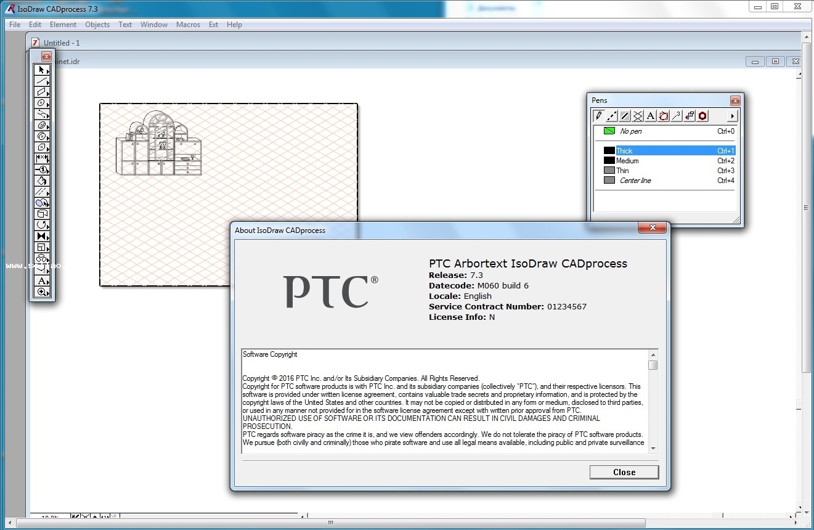814x530 pixels.
Task: Show the Halos tab with red circle icon
Action: (664, 116)
